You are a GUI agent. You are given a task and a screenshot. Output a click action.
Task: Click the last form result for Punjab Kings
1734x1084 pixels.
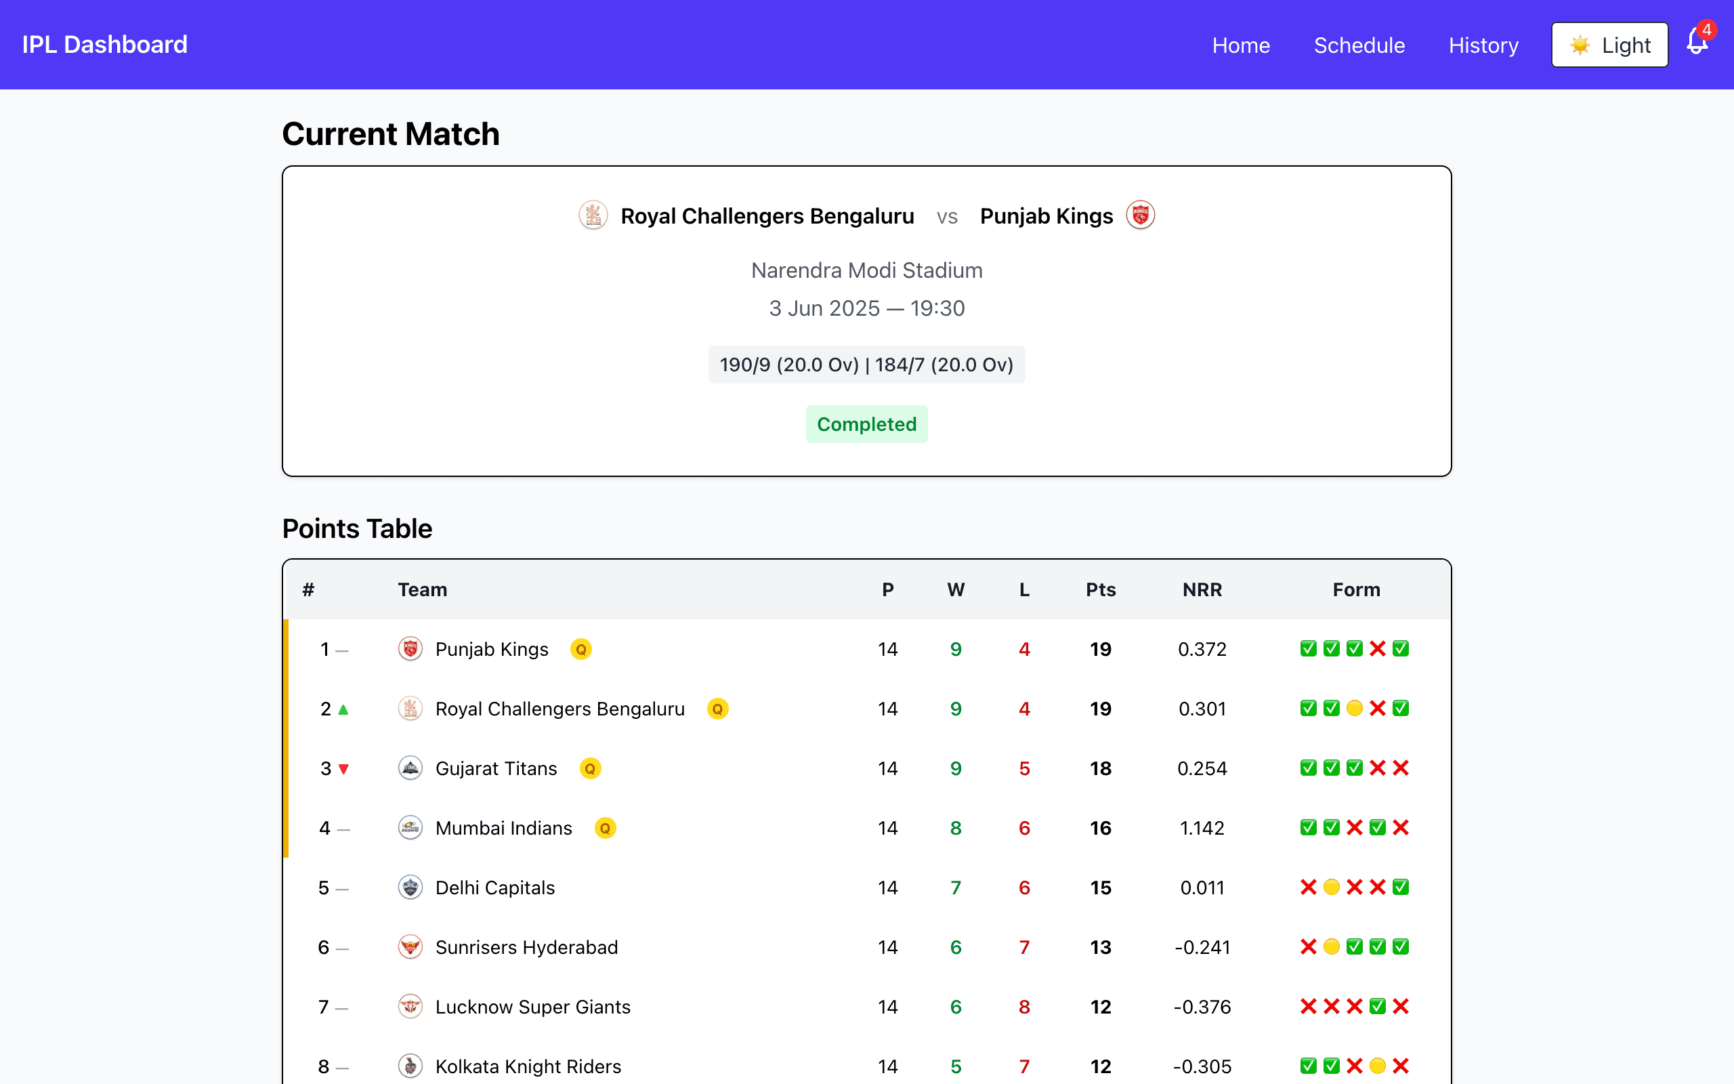click(1401, 649)
